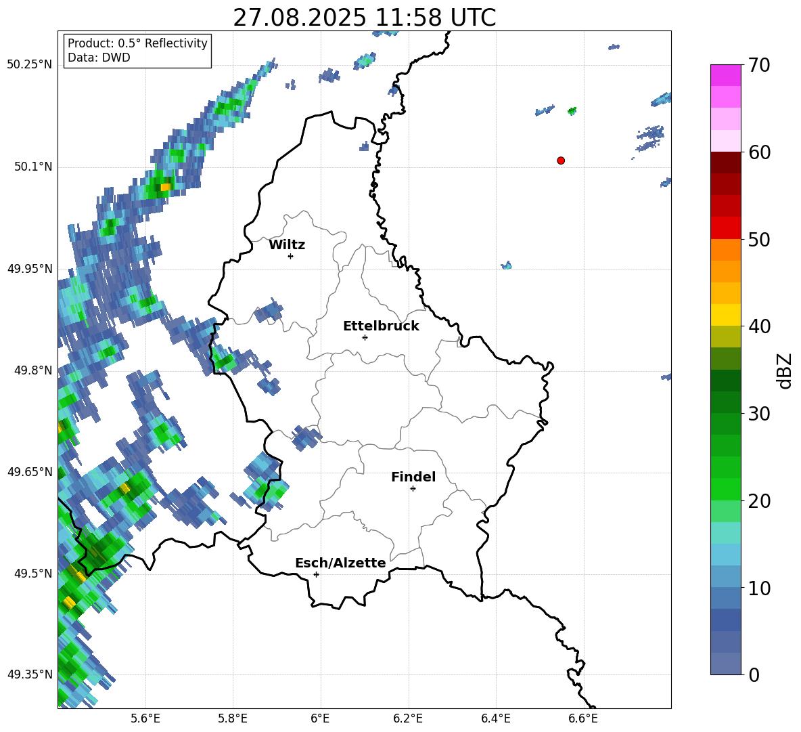Image resolution: width=801 pixels, height=732 pixels.
Task: Click the 'Product: 0.5° Reflectivity' text
Action: click(137, 43)
